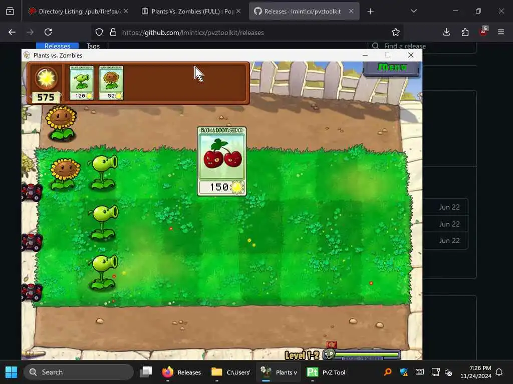
Task: Go back to the previous page
Action: pyautogui.click(x=12, y=32)
